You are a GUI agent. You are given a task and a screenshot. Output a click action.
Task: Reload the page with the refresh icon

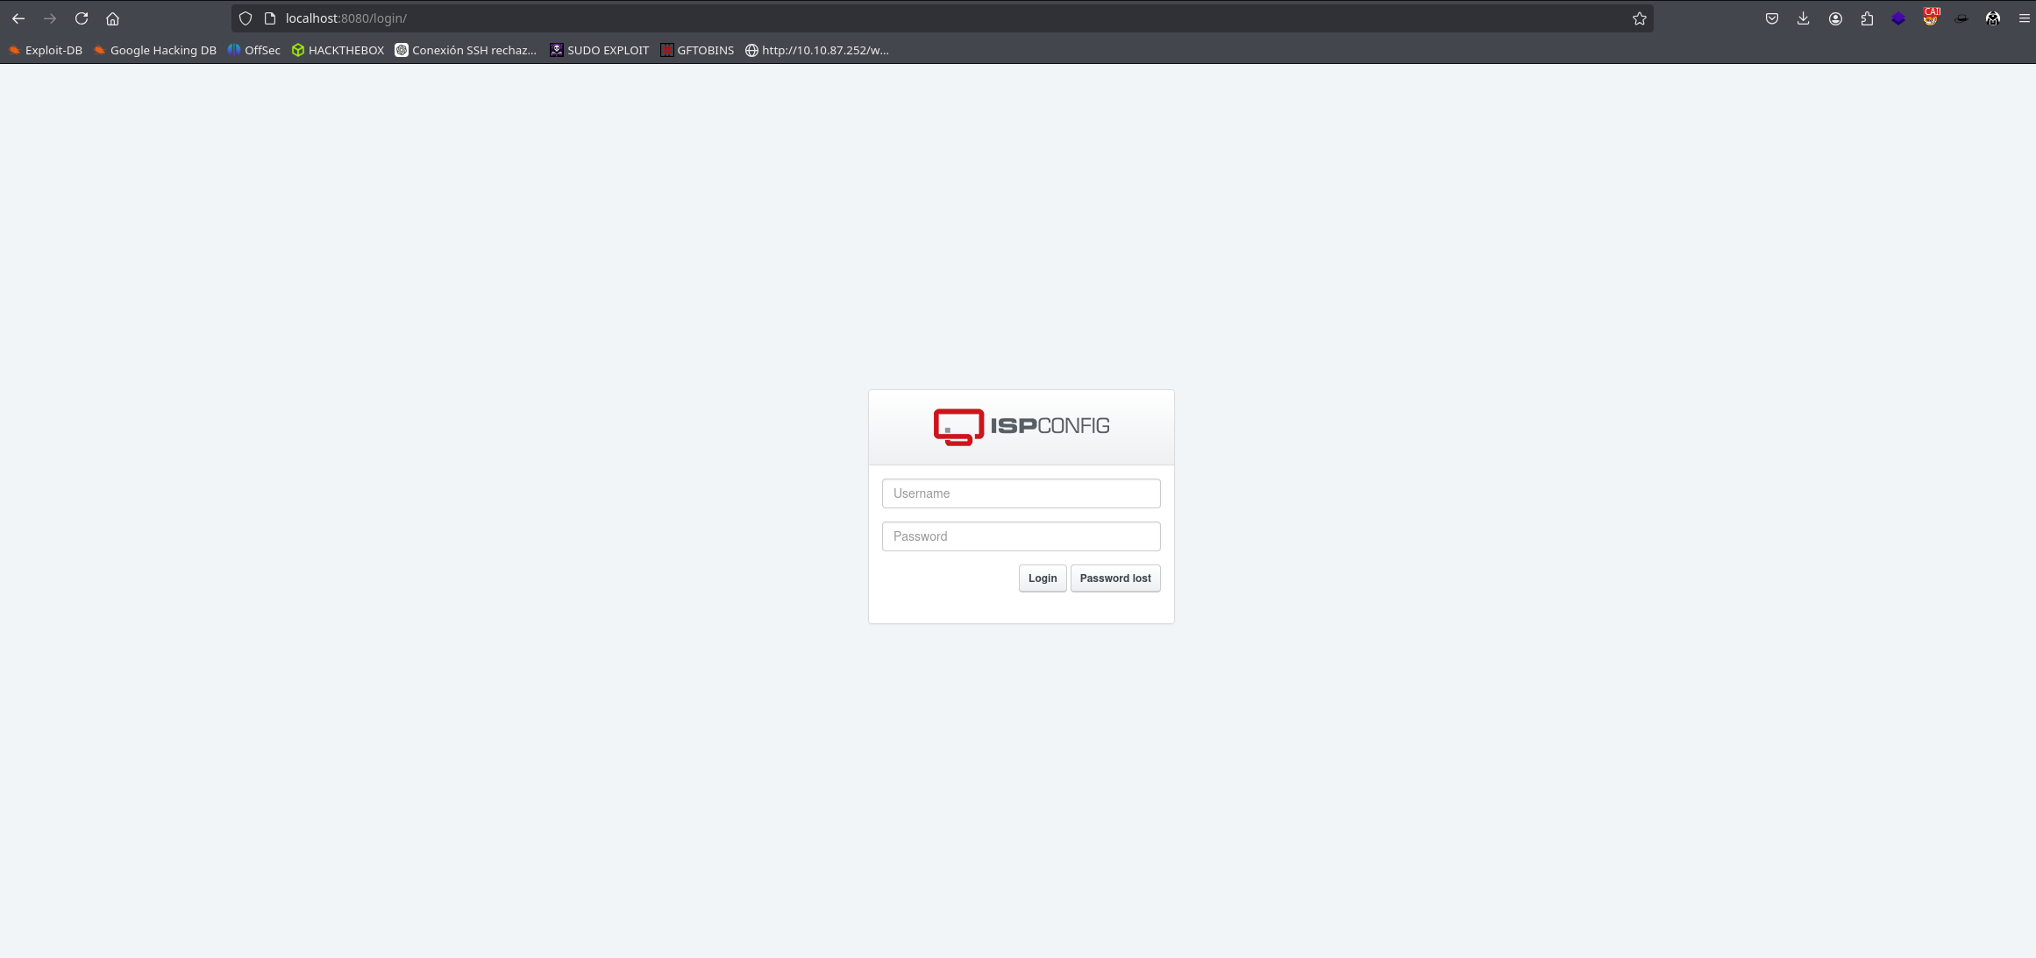tap(82, 18)
